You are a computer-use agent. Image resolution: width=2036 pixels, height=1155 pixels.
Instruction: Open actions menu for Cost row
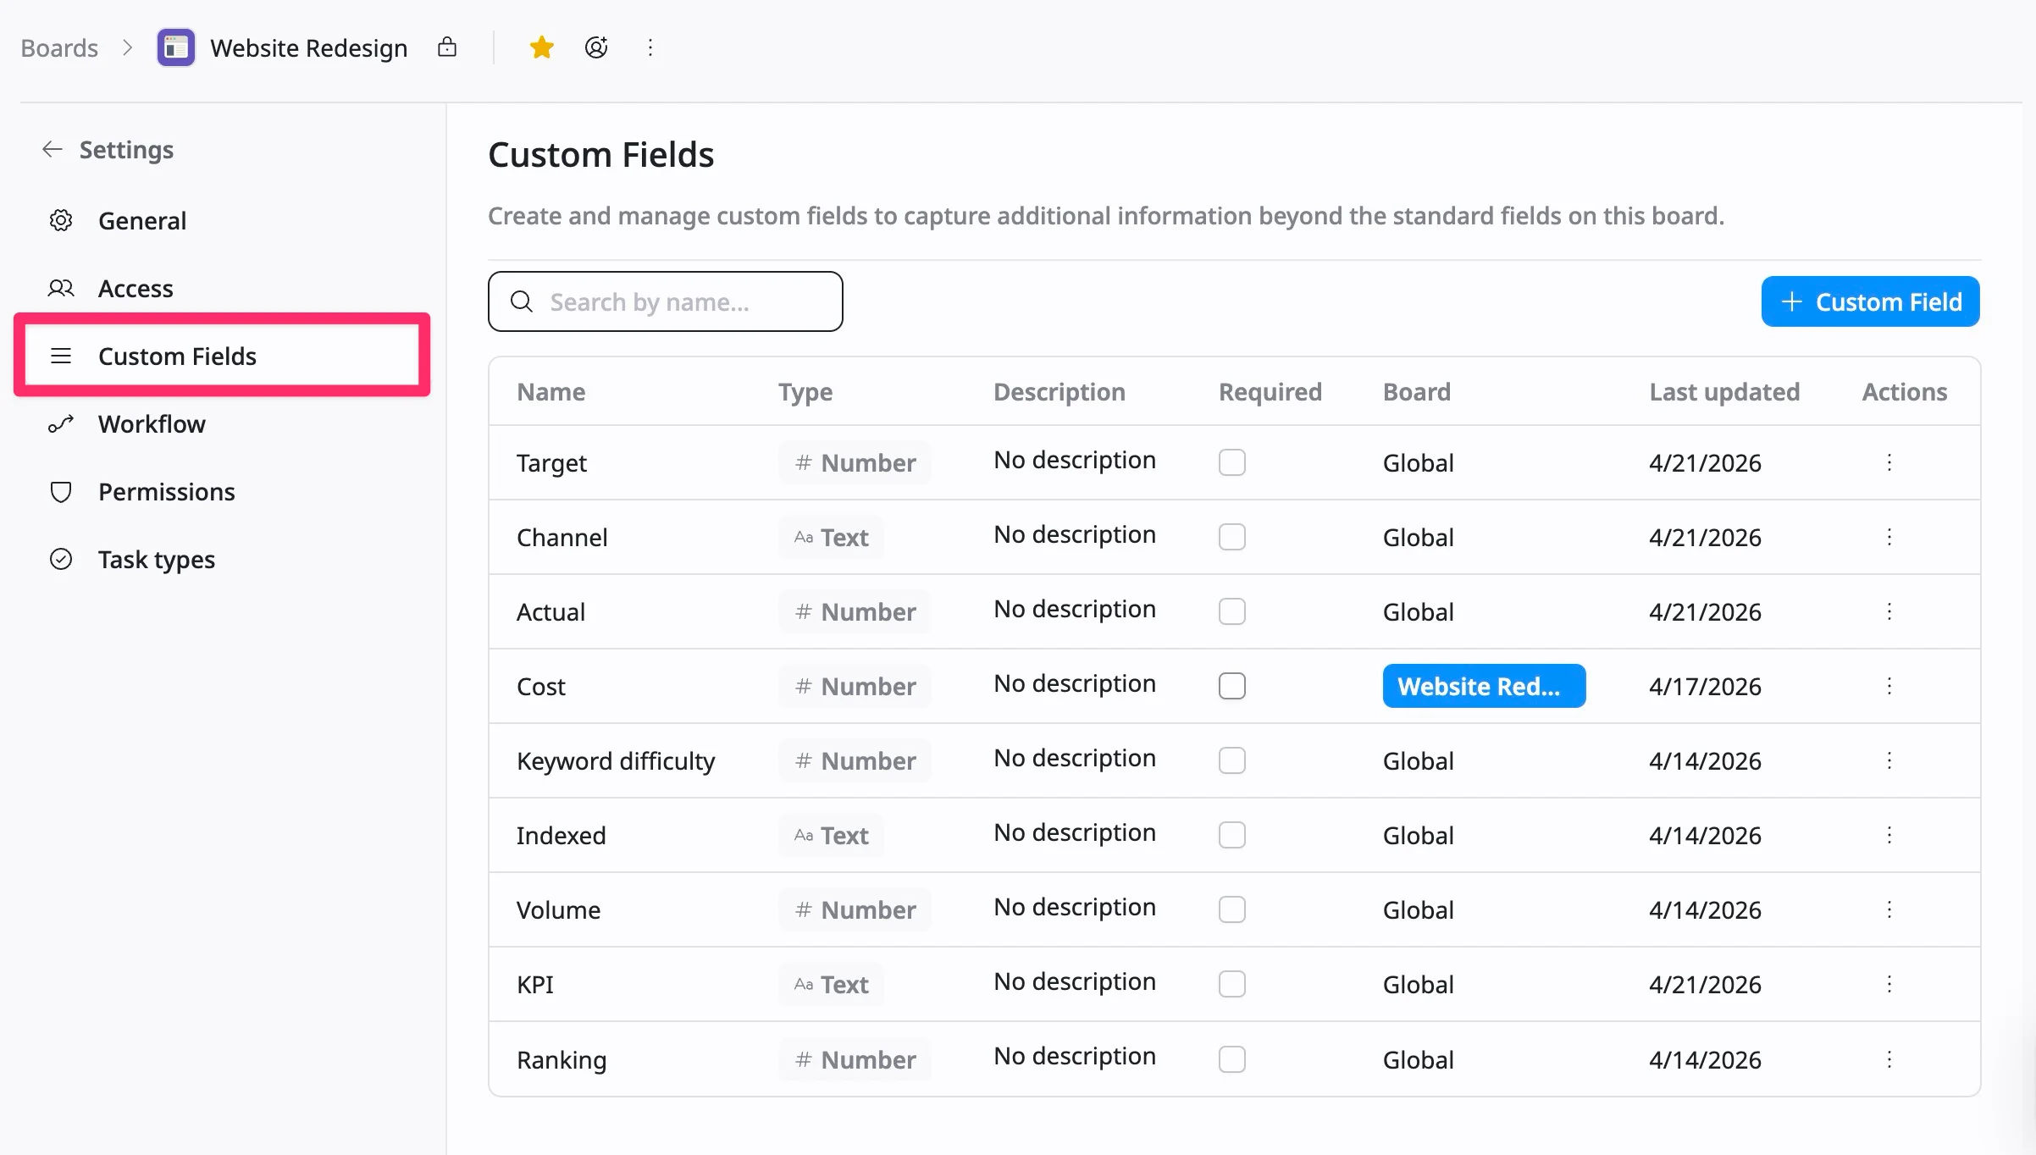click(1889, 686)
